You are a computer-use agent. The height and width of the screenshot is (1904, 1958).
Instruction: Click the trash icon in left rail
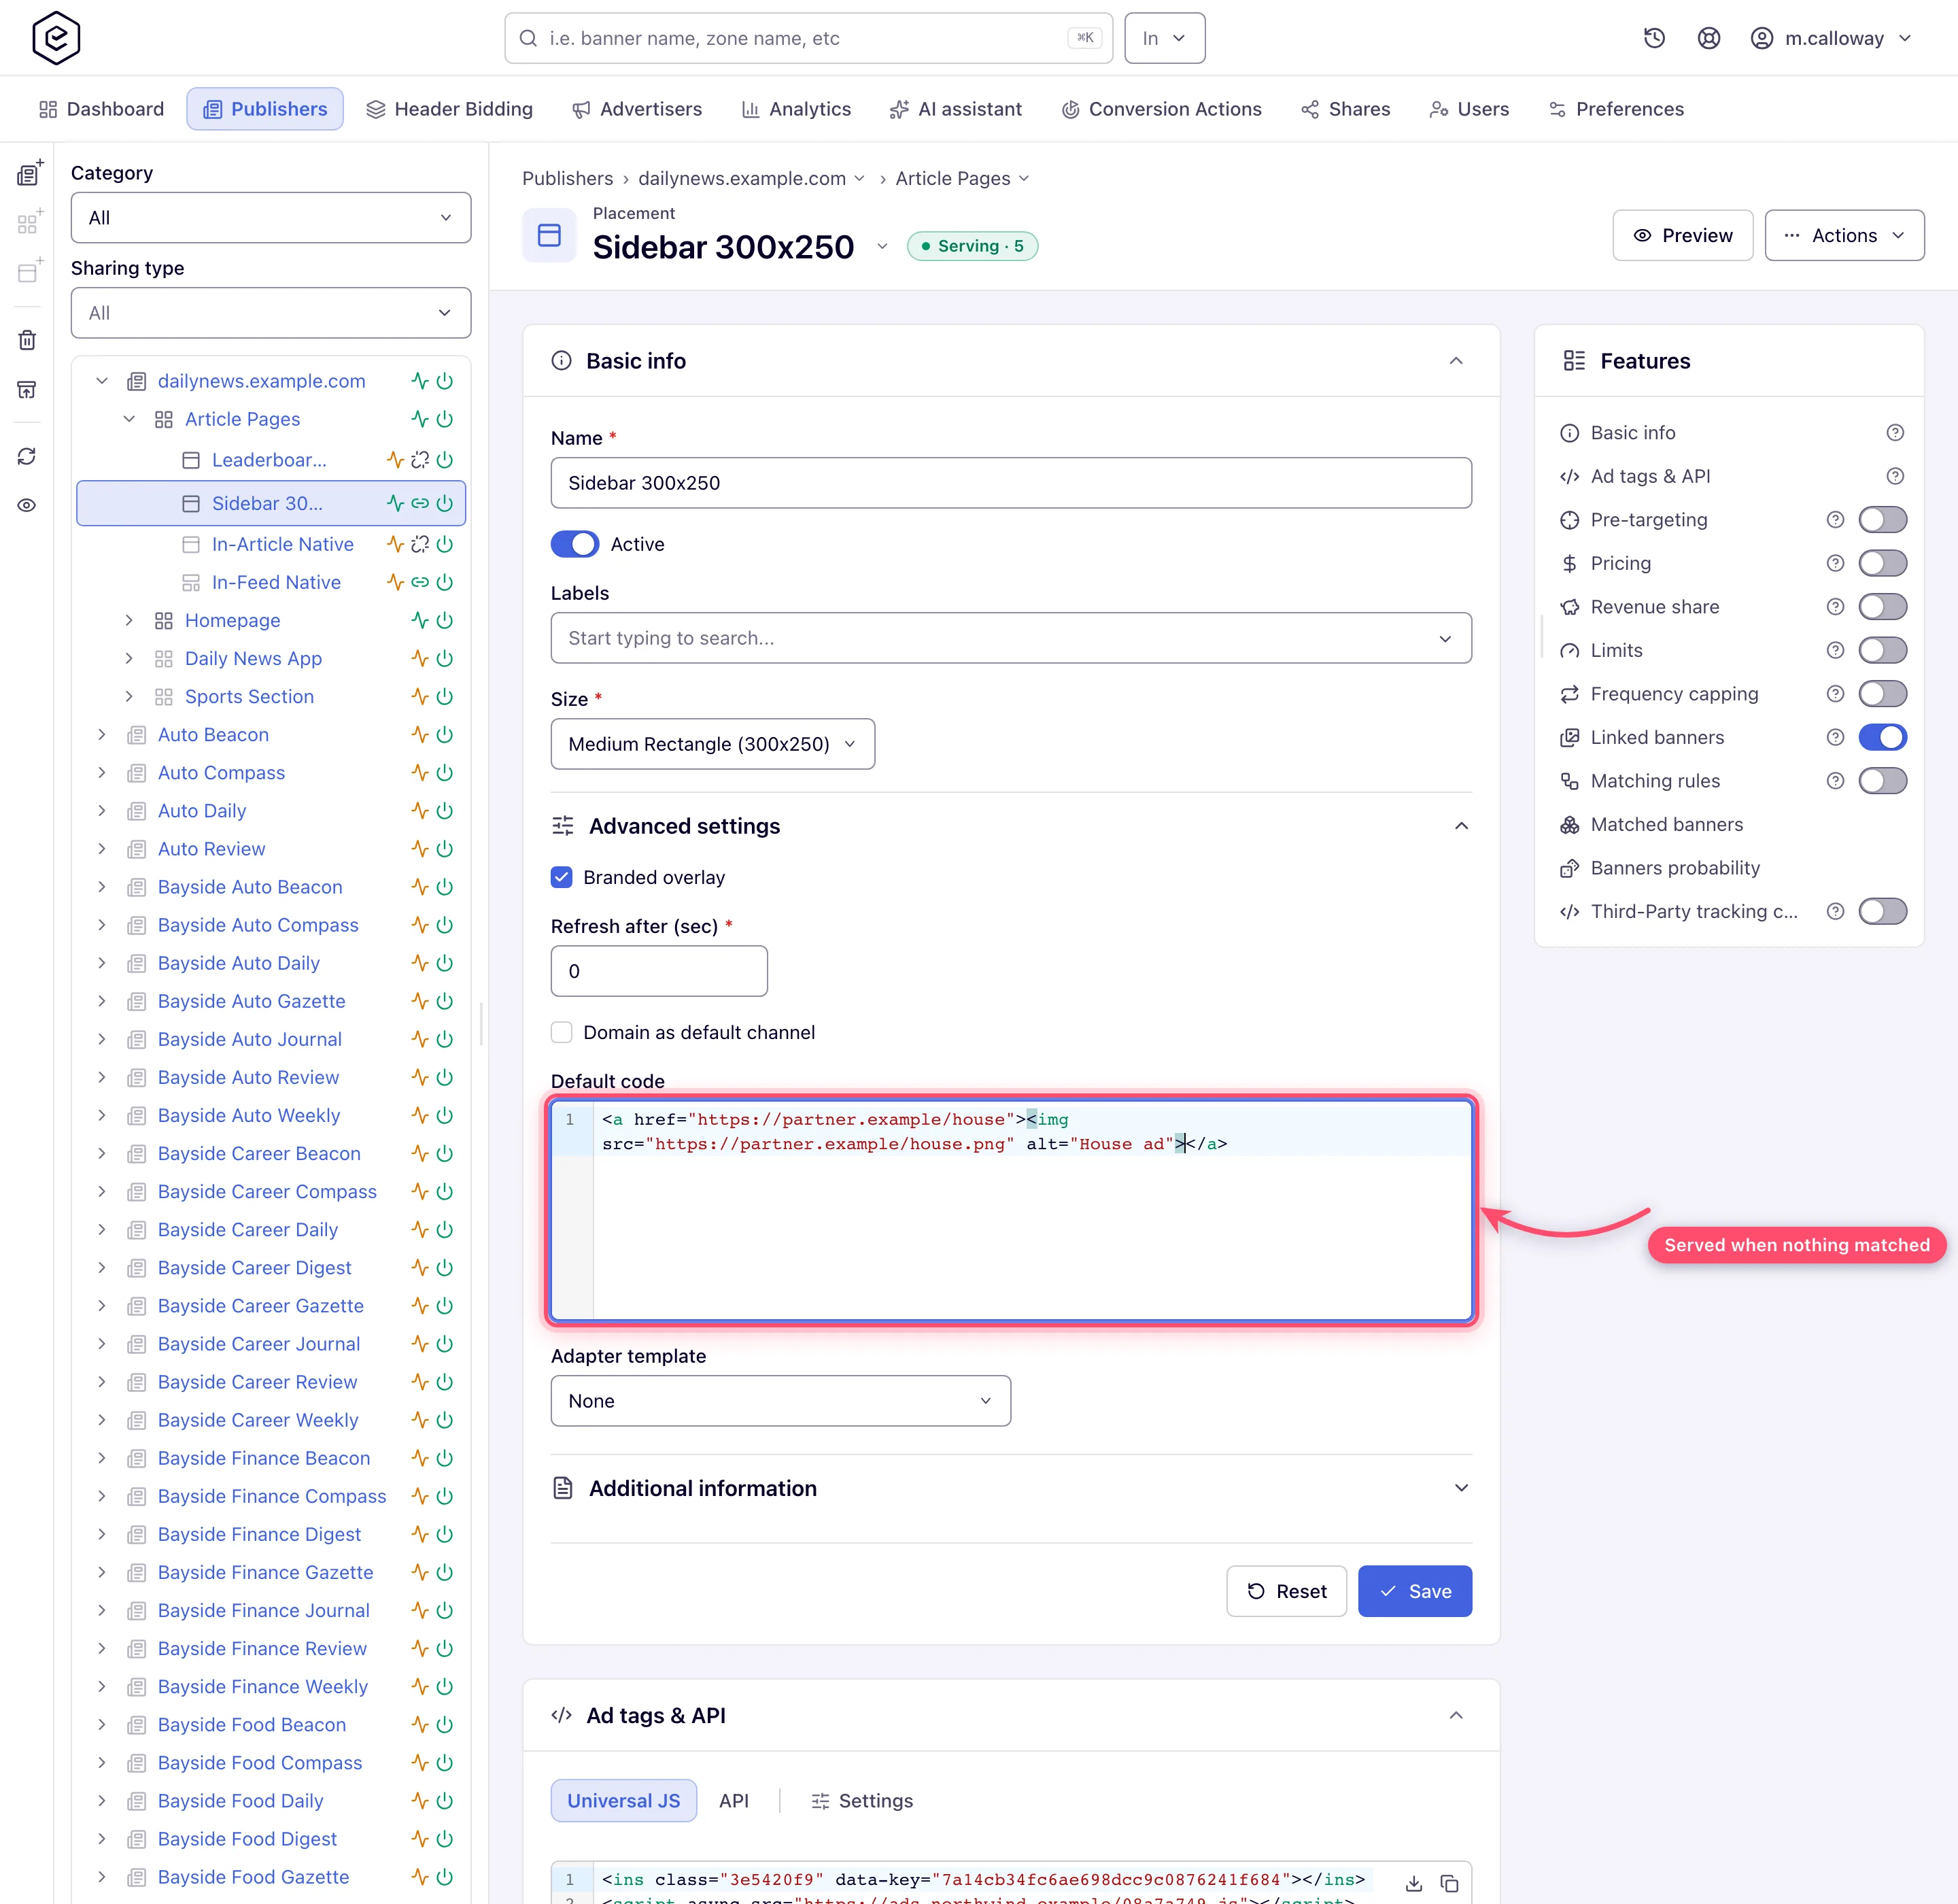click(x=27, y=340)
